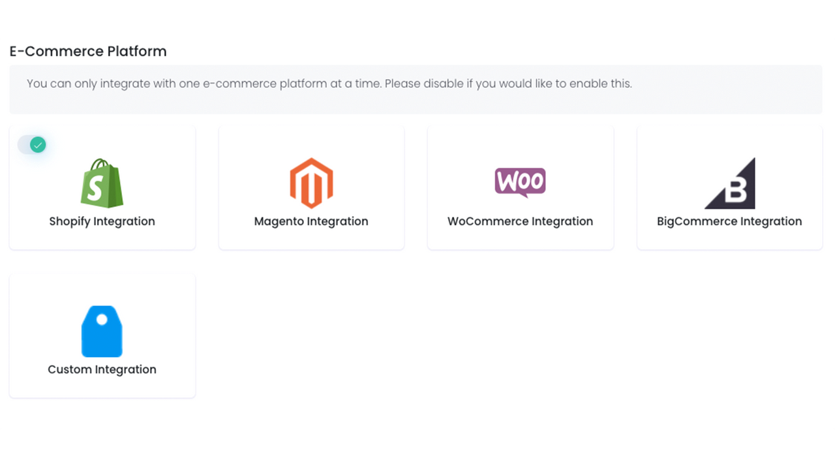Screen dimensions: 835x470
Task: Click the checkmark inside the Shopify toggle
Action: pyautogui.click(x=38, y=144)
